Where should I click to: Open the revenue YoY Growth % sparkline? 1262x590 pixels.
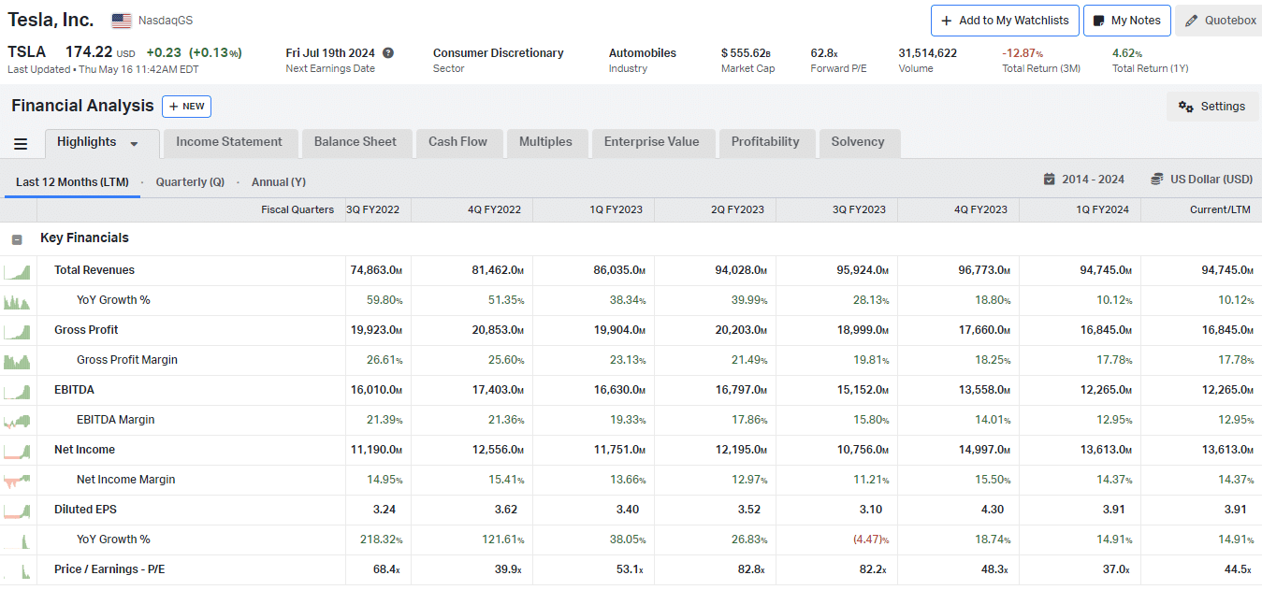pyautogui.click(x=17, y=301)
